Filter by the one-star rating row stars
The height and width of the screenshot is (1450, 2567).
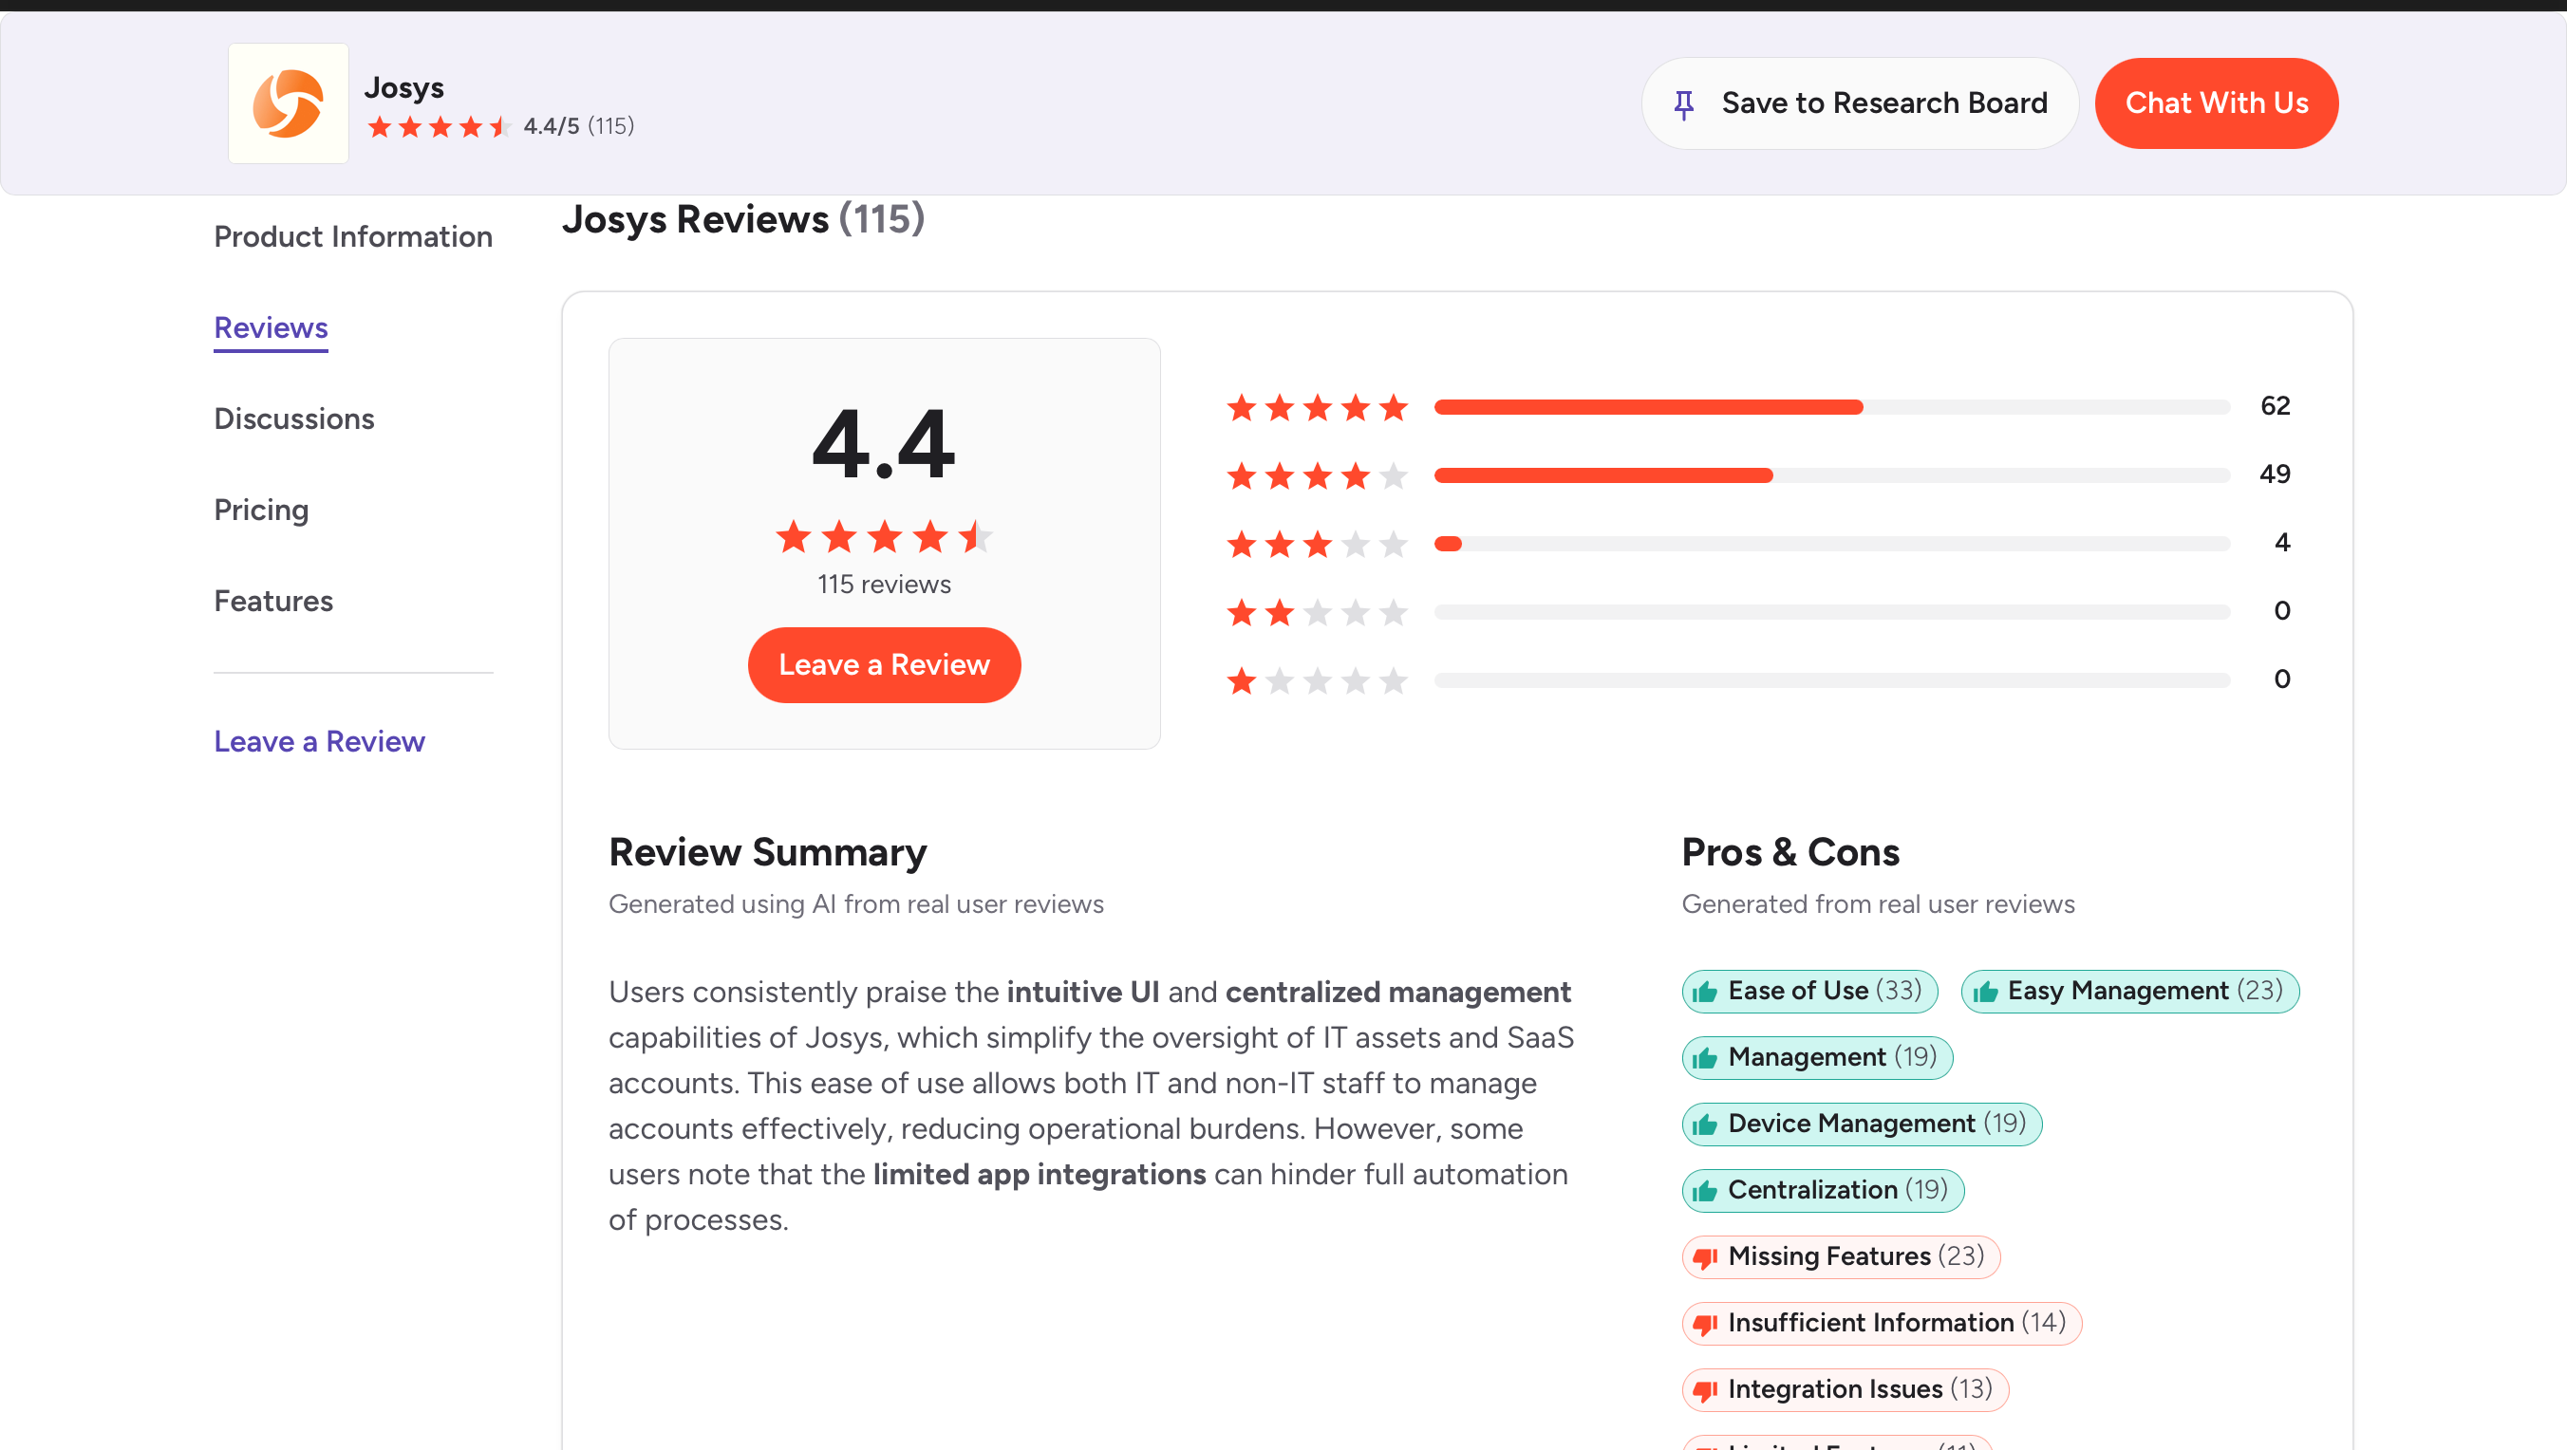point(1318,681)
